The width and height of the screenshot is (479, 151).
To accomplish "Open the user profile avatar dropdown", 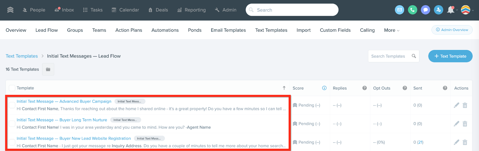I will pyautogui.click(x=467, y=10).
